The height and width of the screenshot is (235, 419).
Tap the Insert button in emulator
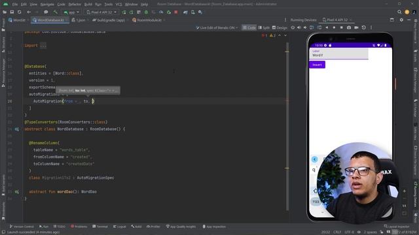pyautogui.click(x=317, y=65)
